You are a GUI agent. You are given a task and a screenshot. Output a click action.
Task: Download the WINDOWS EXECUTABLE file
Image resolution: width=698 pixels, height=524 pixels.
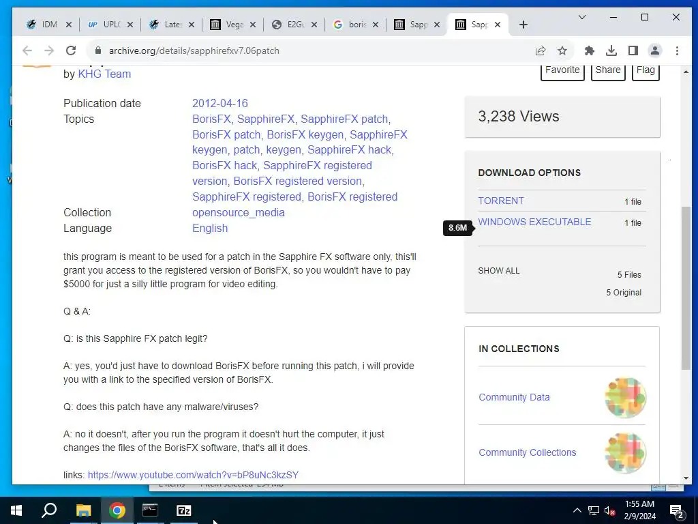pyautogui.click(x=534, y=222)
